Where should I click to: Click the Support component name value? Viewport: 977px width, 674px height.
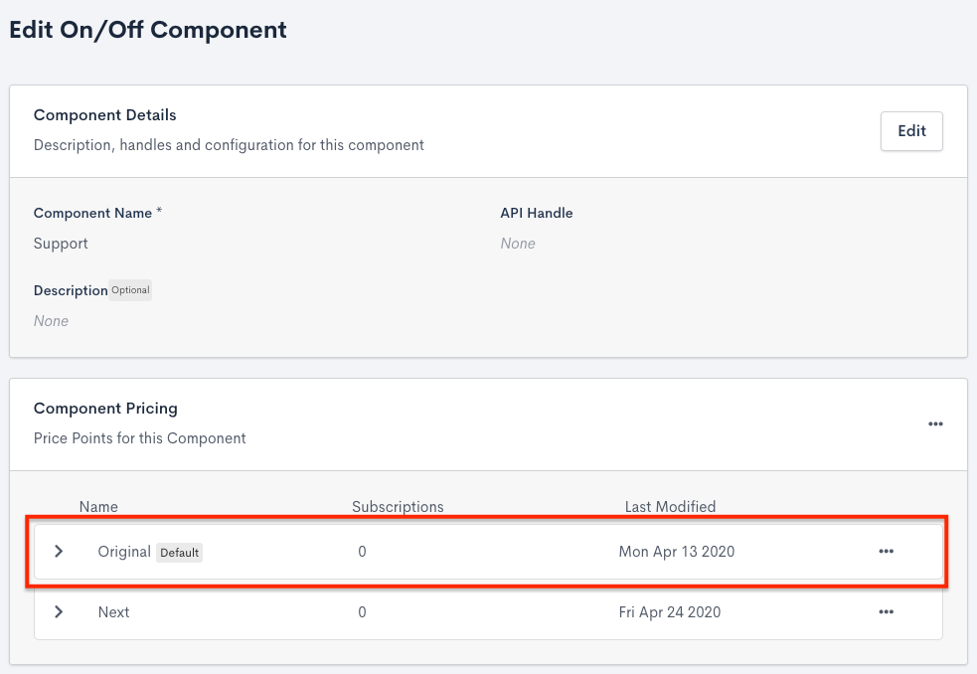[61, 244]
